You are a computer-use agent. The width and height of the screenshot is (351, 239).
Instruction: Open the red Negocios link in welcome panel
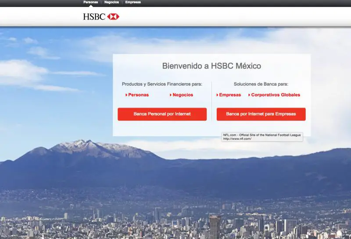pyautogui.click(x=181, y=95)
